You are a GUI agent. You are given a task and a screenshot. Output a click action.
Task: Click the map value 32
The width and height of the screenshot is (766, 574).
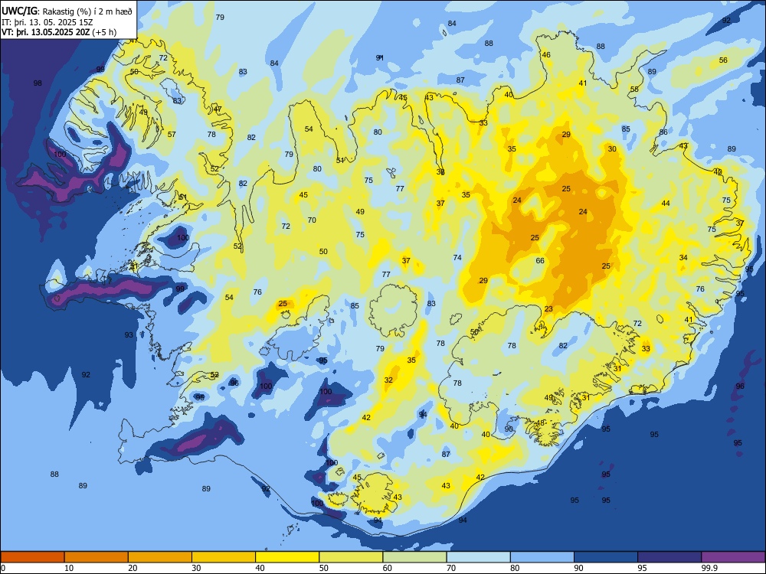[388, 380]
